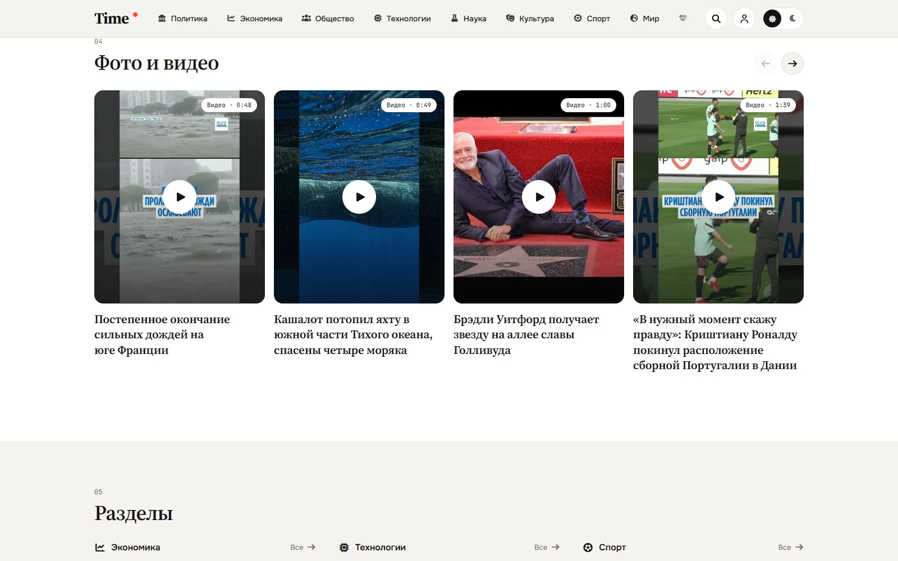This screenshot has height=561, width=898.
Task: Open the Технологии navigation item
Action: coord(402,19)
